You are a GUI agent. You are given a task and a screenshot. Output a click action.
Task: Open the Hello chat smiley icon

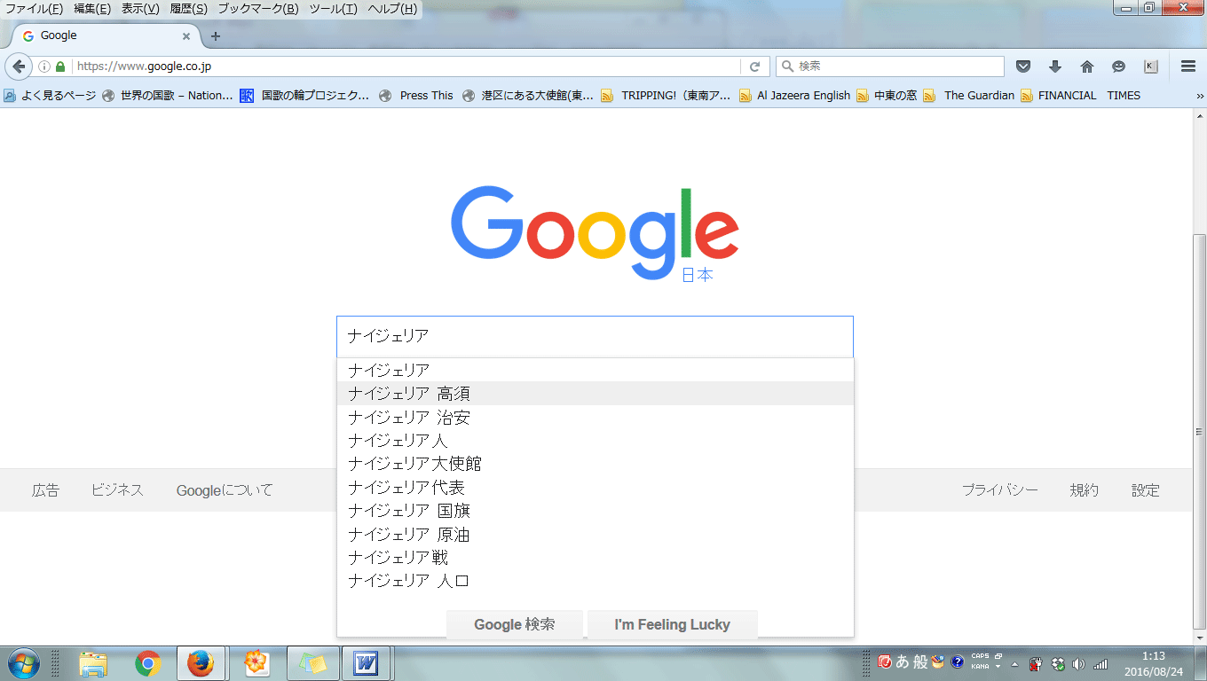[x=1119, y=67]
